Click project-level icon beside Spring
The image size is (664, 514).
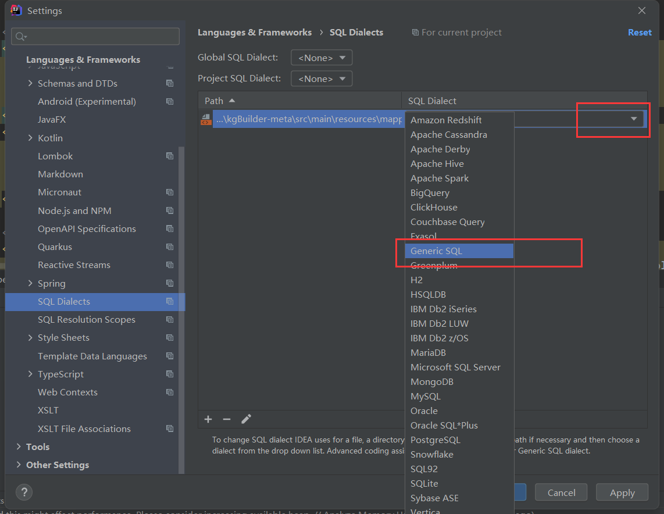[x=170, y=283]
